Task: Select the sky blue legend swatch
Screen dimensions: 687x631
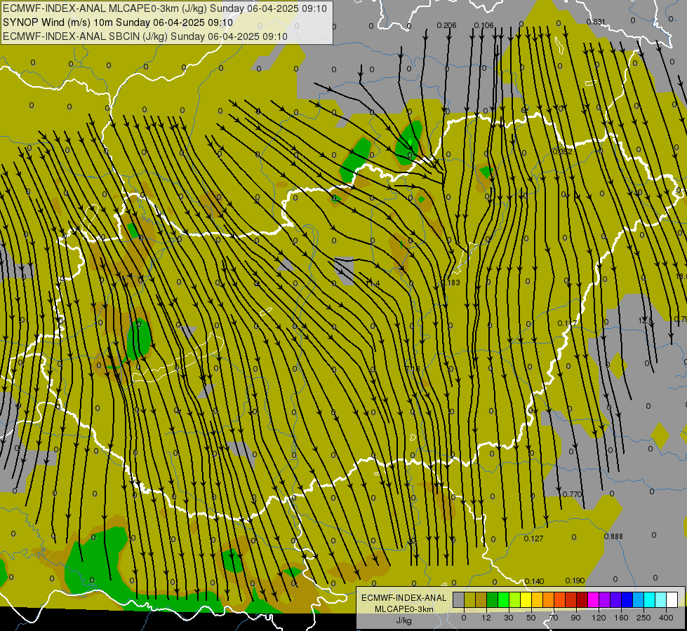Action: point(639,600)
